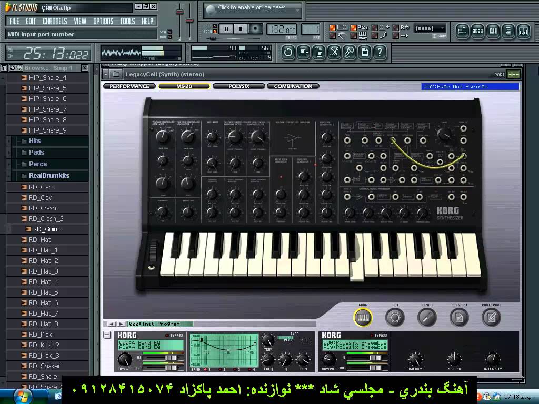Click the next program arrow

(121, 324)
